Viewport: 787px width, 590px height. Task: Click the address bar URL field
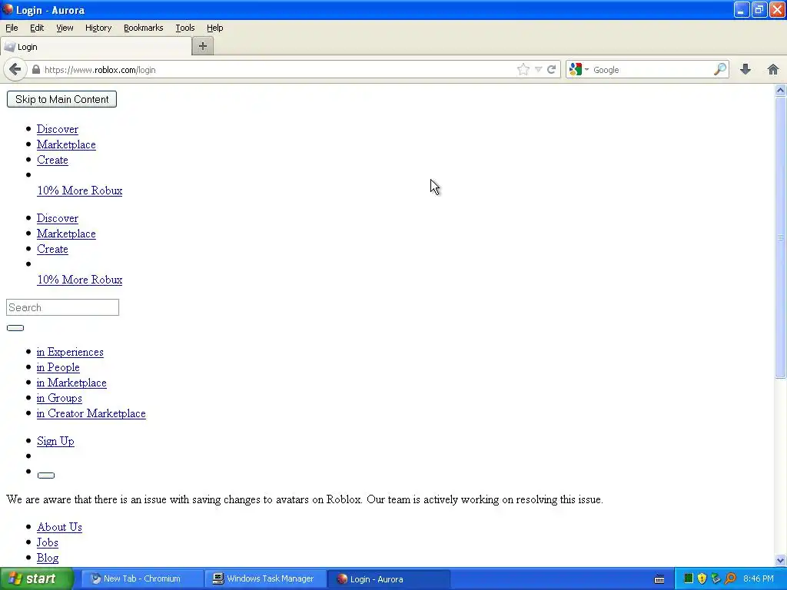click(278, 70)
